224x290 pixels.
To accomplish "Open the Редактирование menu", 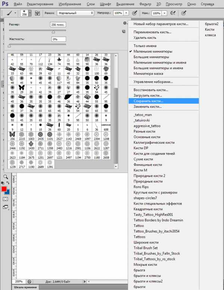I will click(x=40, y=4).
